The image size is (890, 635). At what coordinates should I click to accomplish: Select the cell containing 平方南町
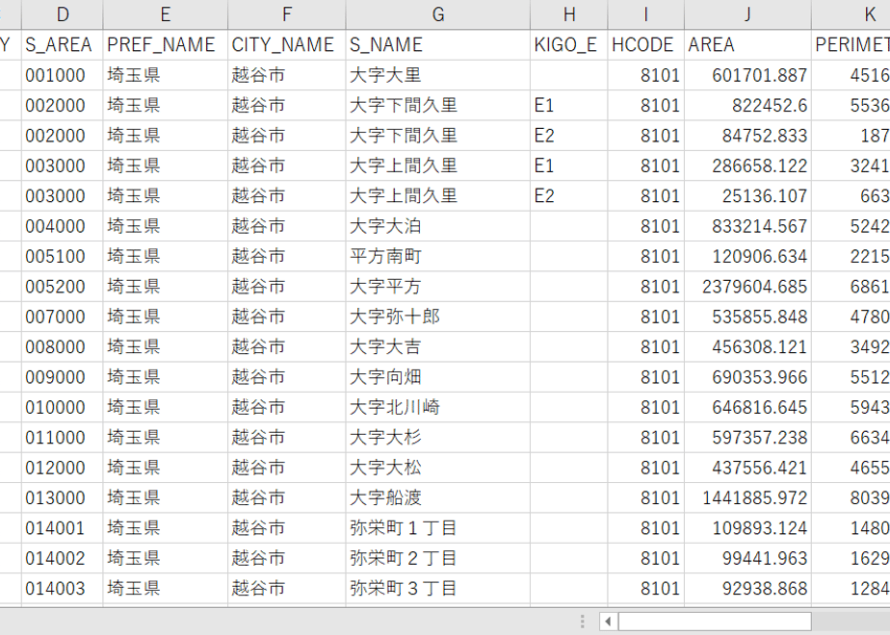437,256
